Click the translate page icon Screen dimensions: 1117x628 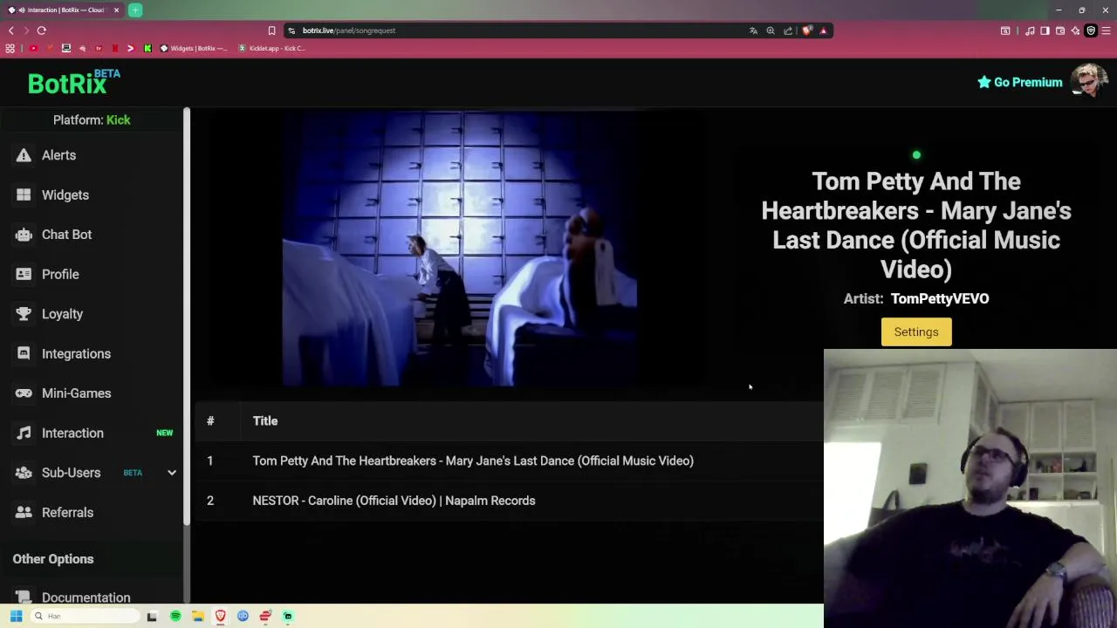[x=753, y=31]
